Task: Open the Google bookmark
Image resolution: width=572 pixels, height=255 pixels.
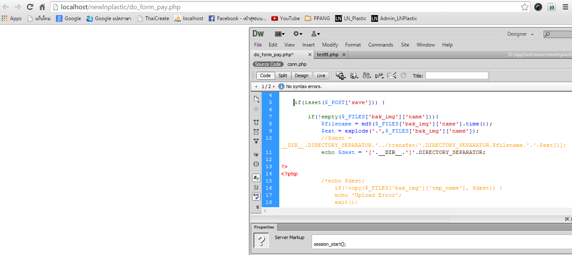Action: tap(68, 18)
